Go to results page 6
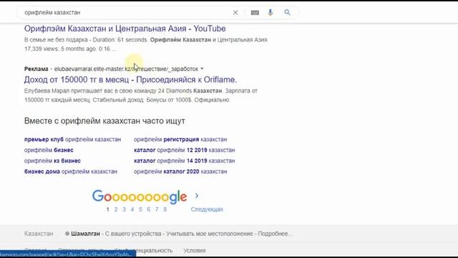The height and width of the screenshot is (258, 458). [149, 209]
